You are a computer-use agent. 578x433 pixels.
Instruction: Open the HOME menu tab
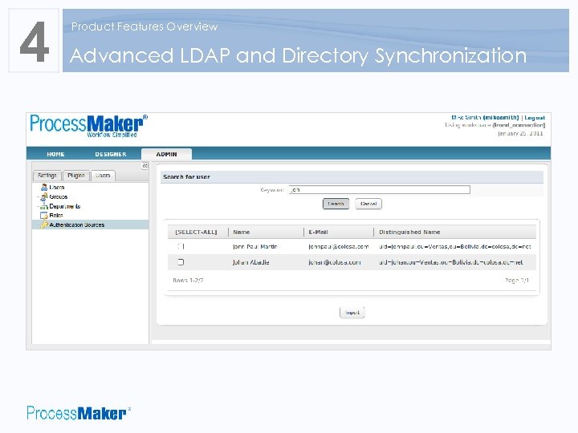point(55,154)
